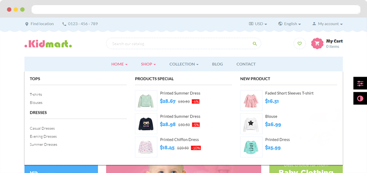Click the Find location link
The width and height of the screenshot is (367, 173).
(x=42, y=24)
